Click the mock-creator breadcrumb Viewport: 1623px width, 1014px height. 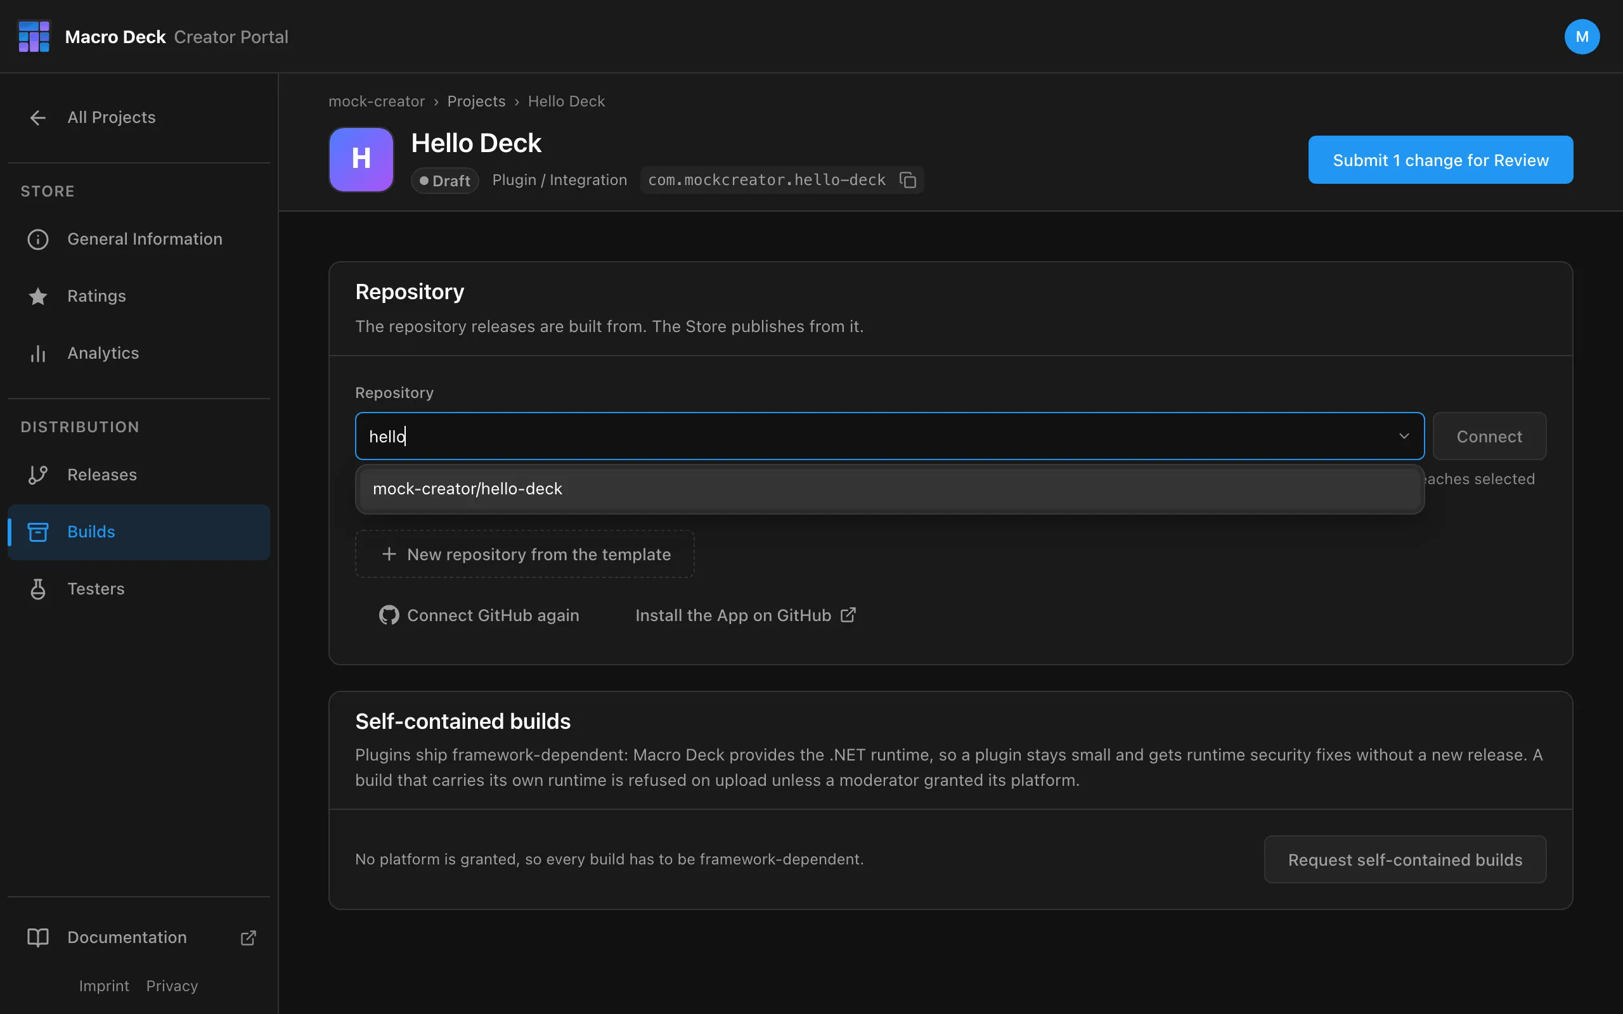pos(376,101)
